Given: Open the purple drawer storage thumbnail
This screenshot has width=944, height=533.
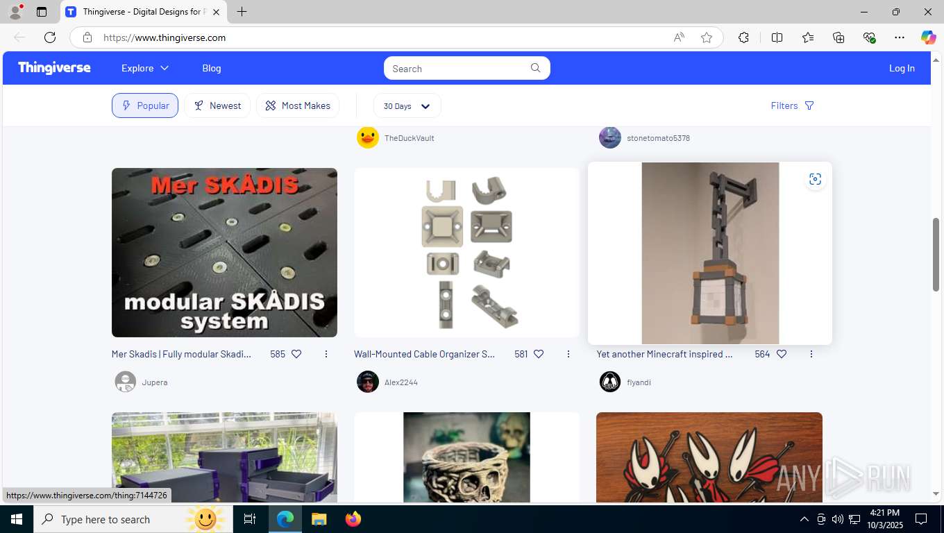Looking at the screenshot, I should (x=224, y=457).
